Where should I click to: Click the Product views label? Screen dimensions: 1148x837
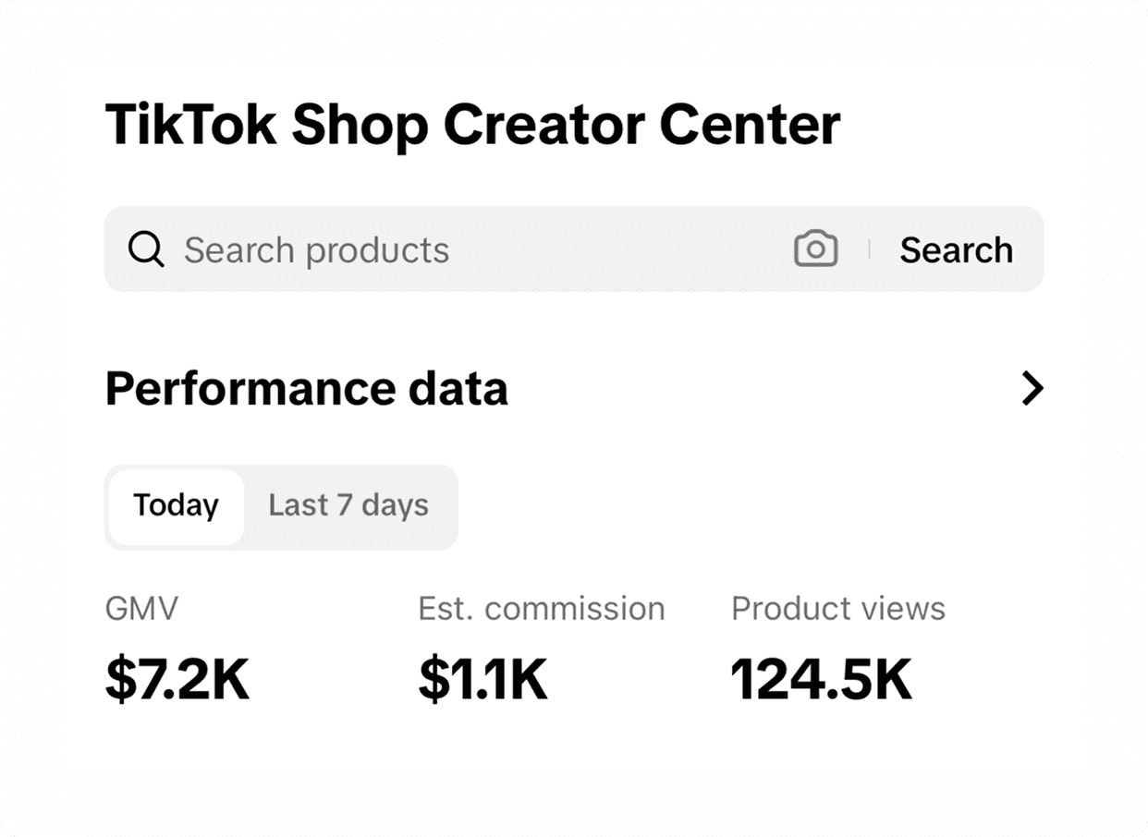(x=838, y=609)
